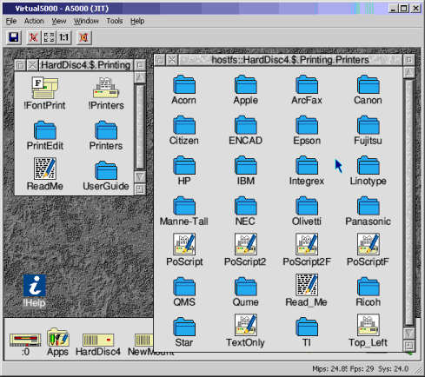Select the !Printers application icon
This screenshot has width=425, height=377.
(106, 94)
